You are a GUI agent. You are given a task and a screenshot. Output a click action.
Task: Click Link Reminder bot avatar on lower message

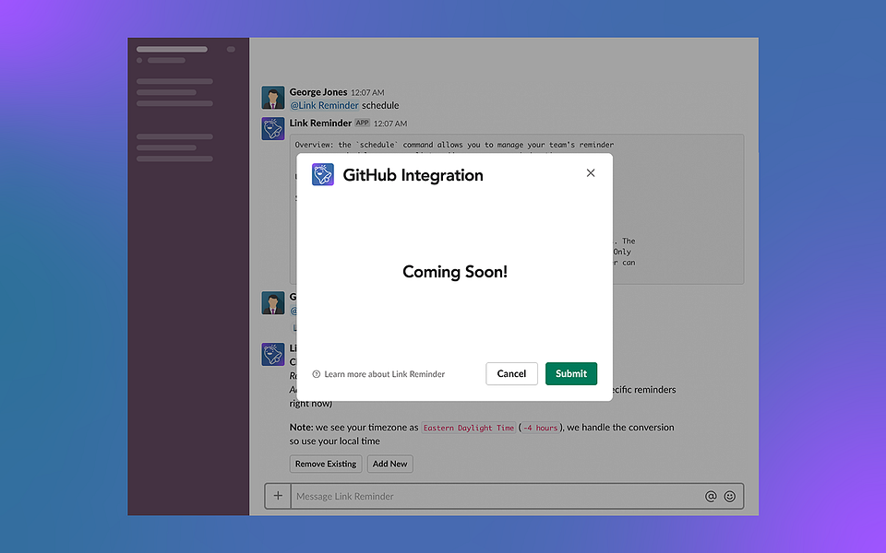(x=273, y=354)
